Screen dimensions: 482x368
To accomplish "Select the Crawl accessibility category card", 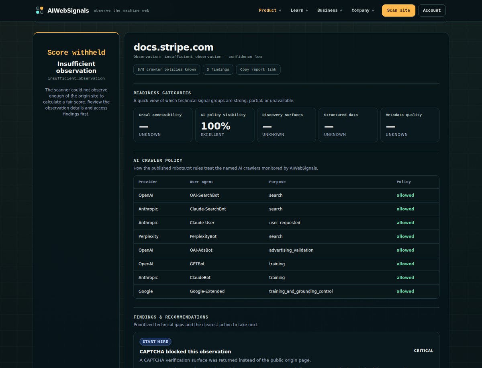I will (163, 125).
